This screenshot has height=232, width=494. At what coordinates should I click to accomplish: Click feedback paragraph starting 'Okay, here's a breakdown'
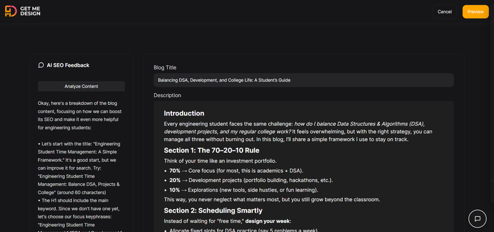(x=80, y=116)
